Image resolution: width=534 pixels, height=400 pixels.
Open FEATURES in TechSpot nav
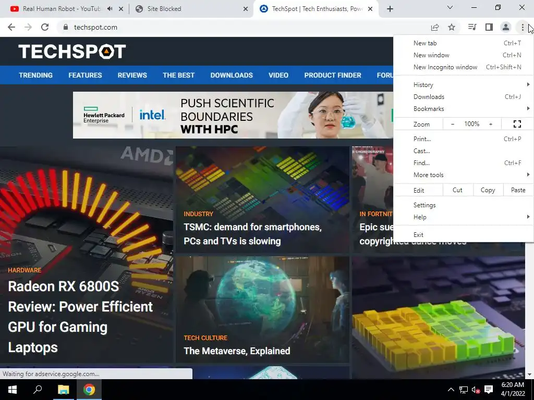point(85,75)
